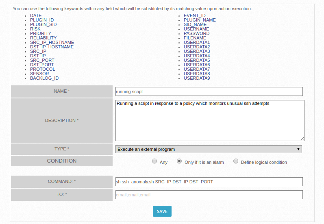Click the SAVE button

tap(162, 211)
